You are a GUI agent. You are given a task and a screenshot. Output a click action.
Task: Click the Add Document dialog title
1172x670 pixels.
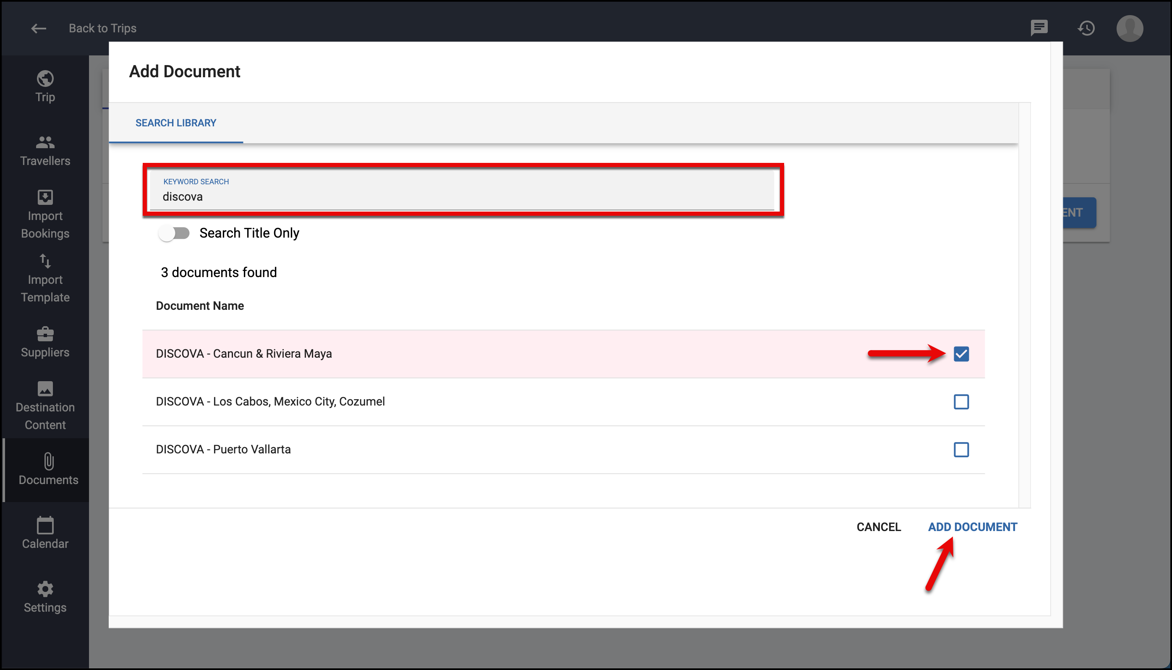click(185, 72)
